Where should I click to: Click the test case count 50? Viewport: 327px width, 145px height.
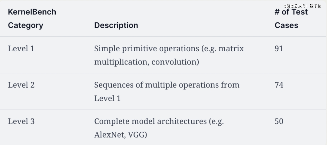pos(279,121)
